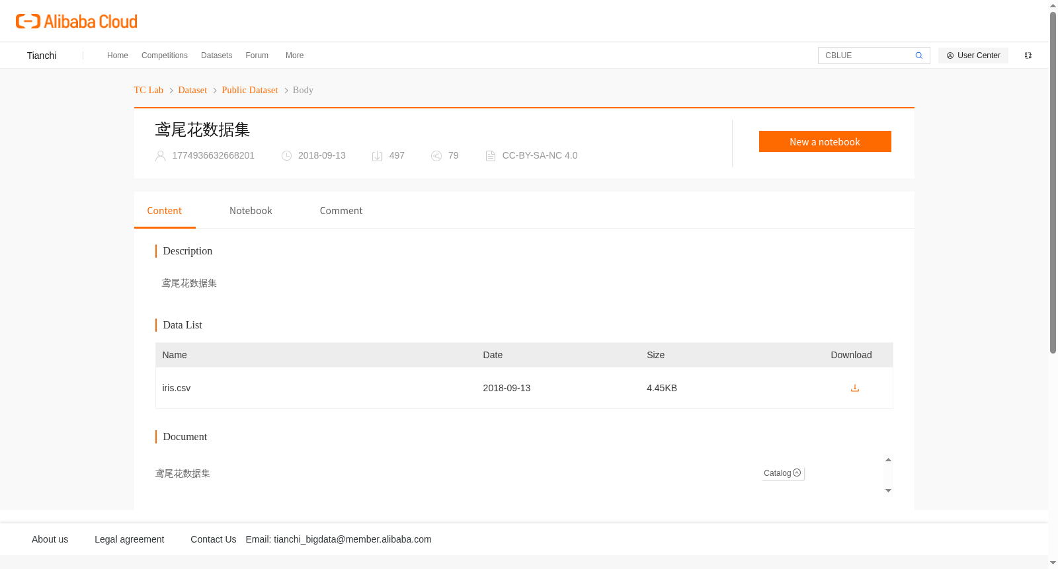The height and width of the screenshot is (569, 1058).
Task: Collapse the Catalog panel
Action: [x=782, y=473]
